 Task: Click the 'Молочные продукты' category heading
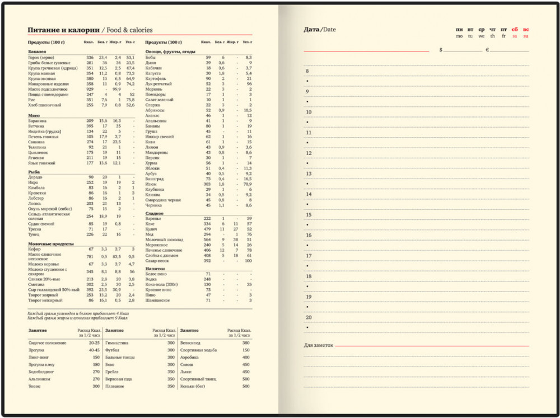pos(48,243)
